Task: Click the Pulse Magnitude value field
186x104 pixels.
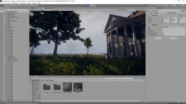Action: pos(174,33)
